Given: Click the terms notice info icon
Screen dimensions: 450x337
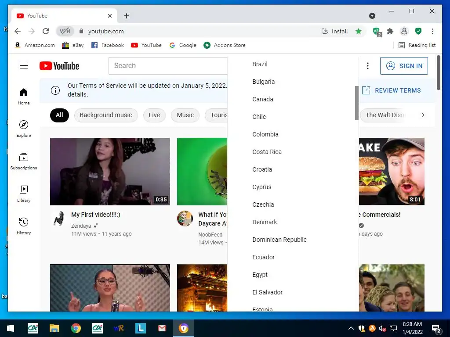Looking at the screenshot, I should [x=55, y=90].
